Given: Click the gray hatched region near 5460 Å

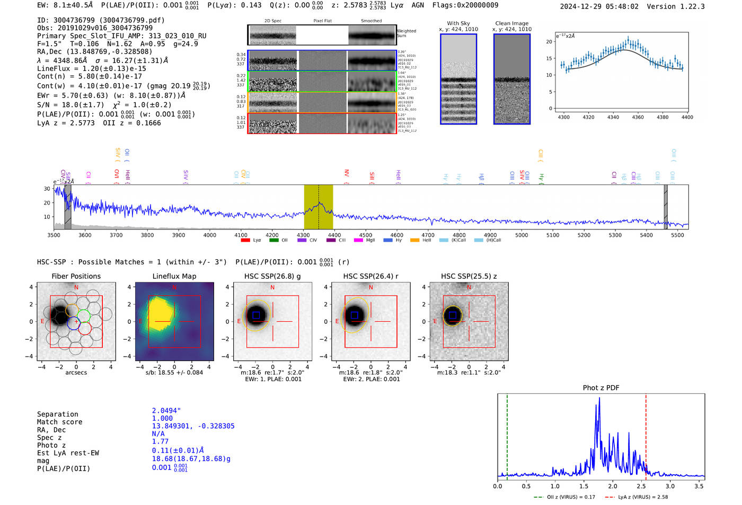Looking at the screenshot, I should 666,207.
